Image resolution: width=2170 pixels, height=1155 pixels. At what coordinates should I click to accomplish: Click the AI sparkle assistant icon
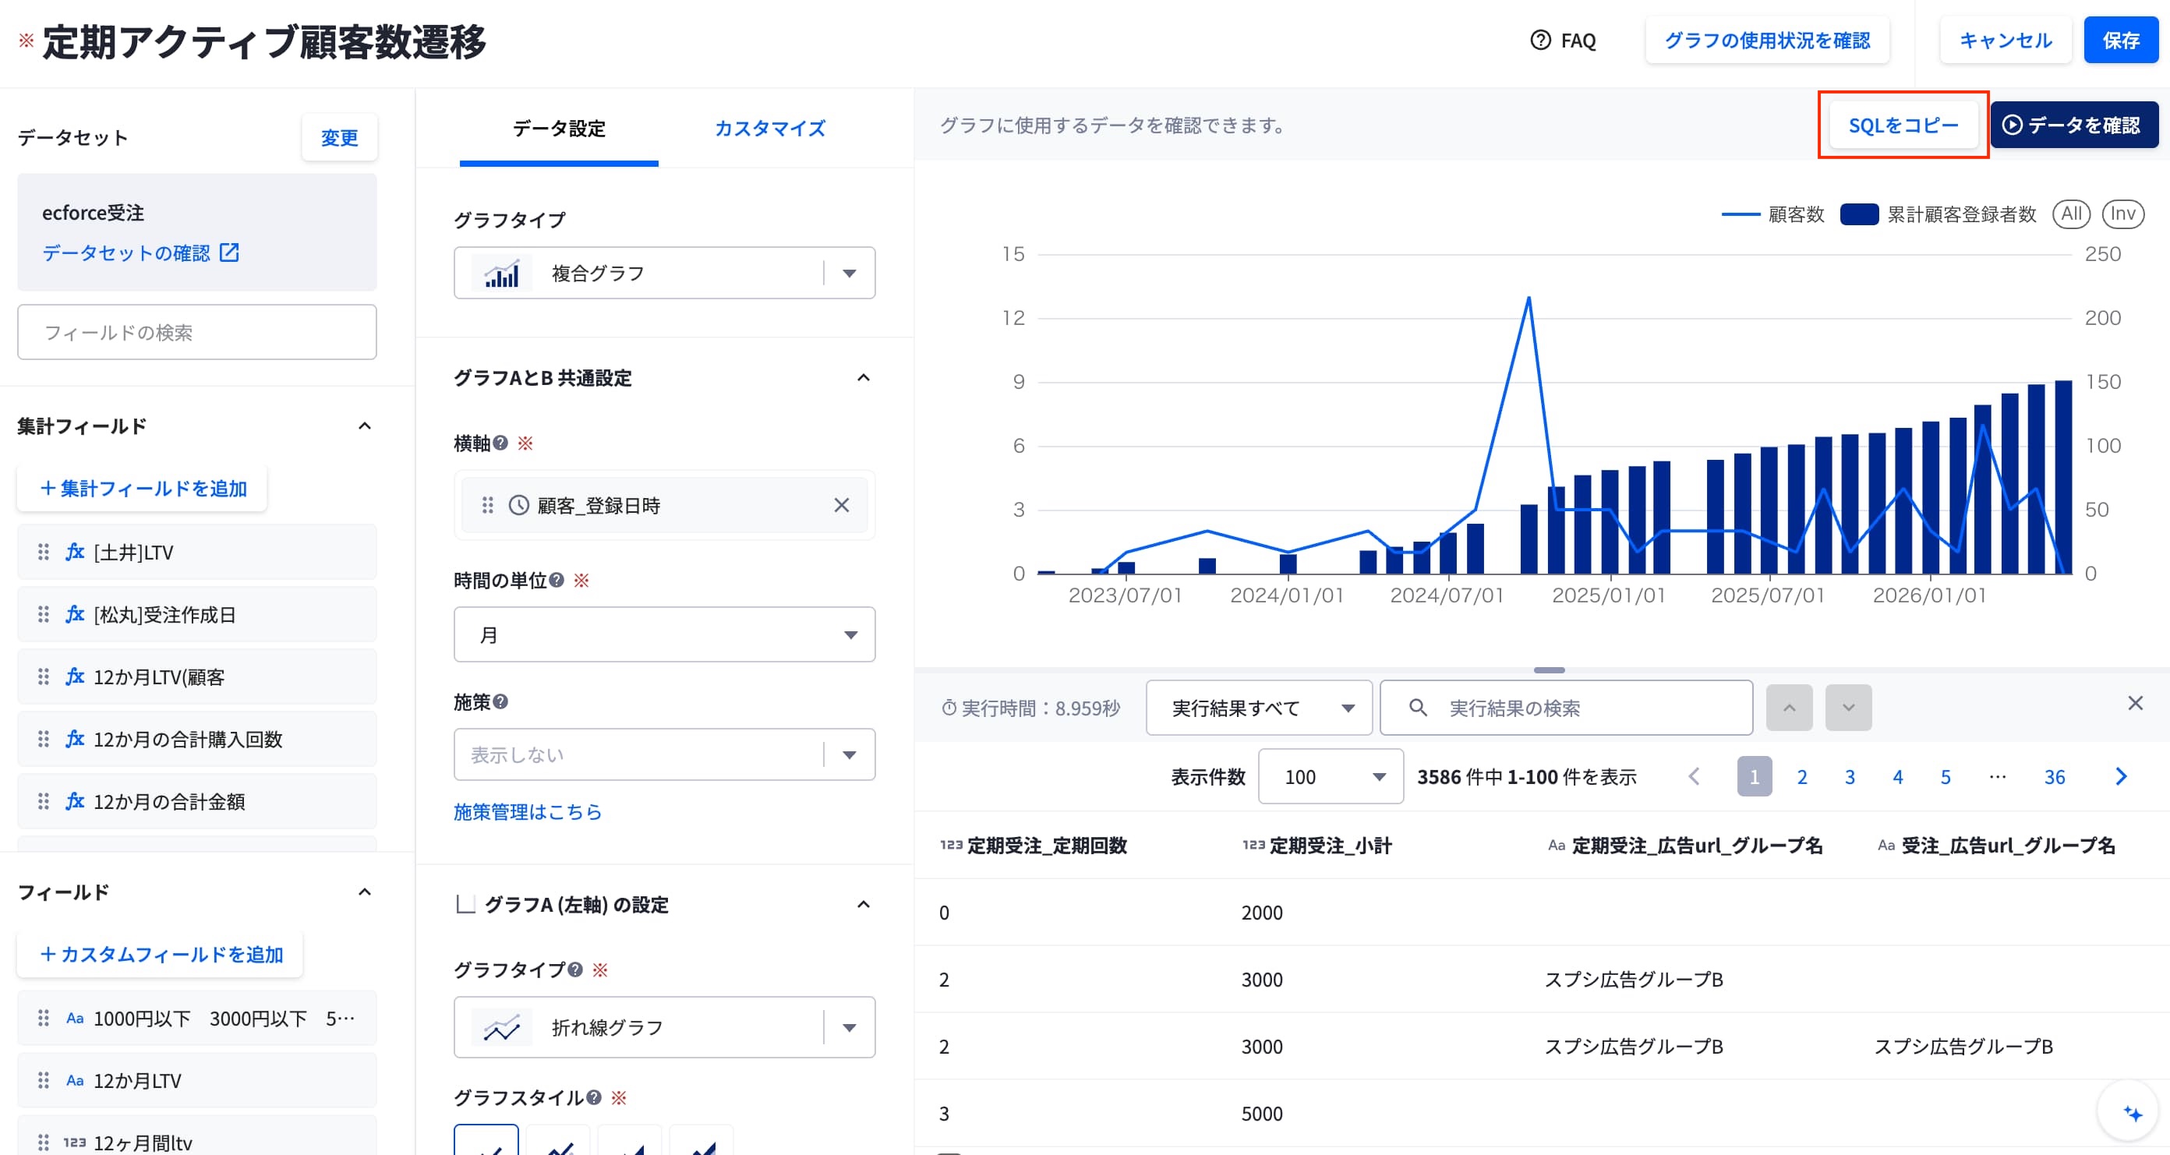[x=2132, y=1113]
